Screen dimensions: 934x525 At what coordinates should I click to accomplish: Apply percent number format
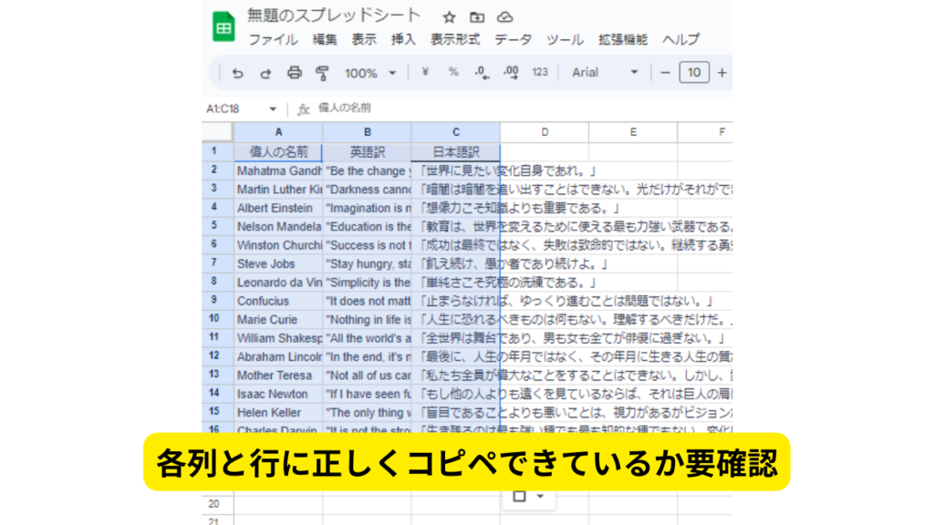point(453,73)
